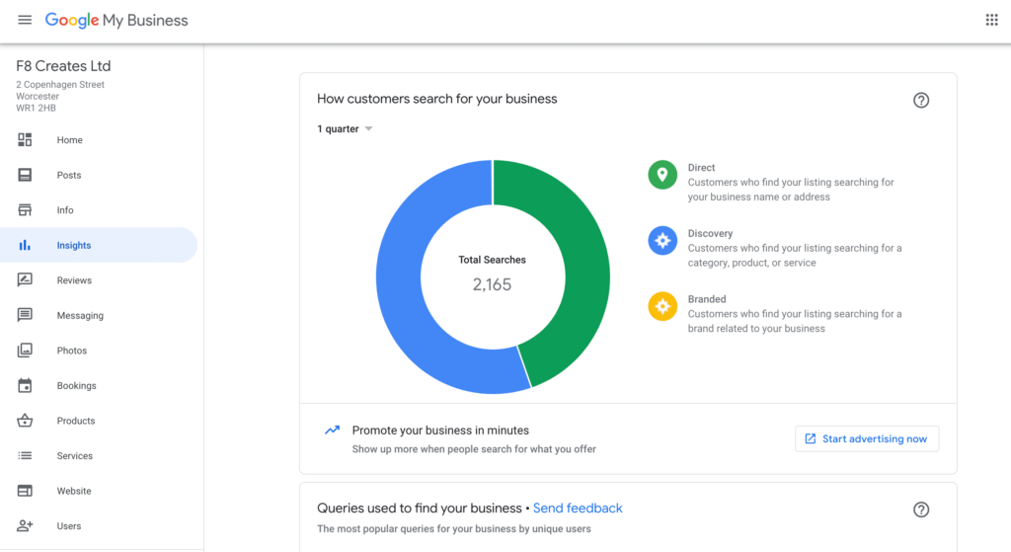Open the 1 quarter period dropdown
Image resolution: width=1011 pixels, height=552 pixels.
tap(345, 129)
